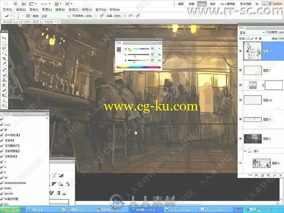Open the 文件(F) menu
Image resolution: width=284 pixels, height=213 pixels.
click(x=7, y=9)
